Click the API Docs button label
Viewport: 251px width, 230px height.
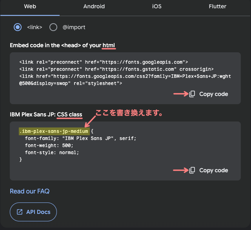click(x=38, y=212)
